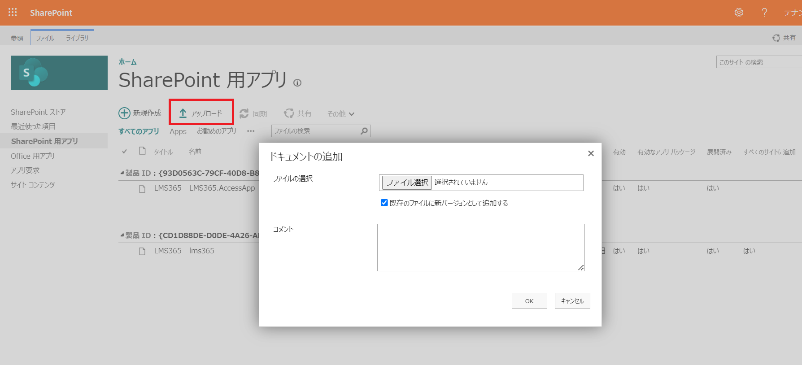Image resolution: width=802 pixels, height=365 pixels.
Task: Close the ドキュメントの追加 dialog
Action: click(591, 153)
